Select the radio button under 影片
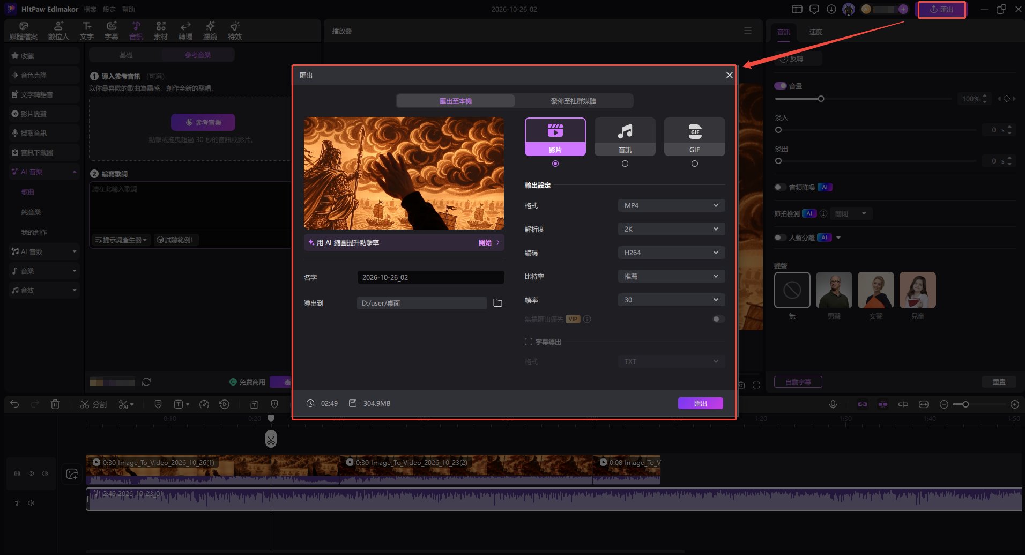This screenshot has height=555, width=1025. click(555, 164)
